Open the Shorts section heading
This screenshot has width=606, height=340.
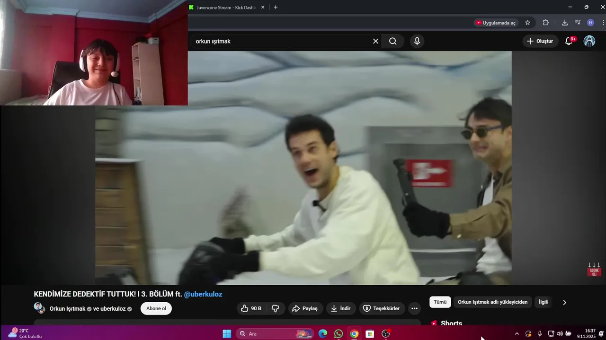(451, 323)
